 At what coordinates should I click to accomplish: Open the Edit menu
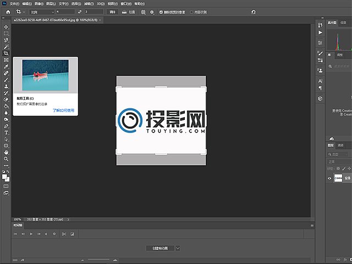(x=27, y=4)
